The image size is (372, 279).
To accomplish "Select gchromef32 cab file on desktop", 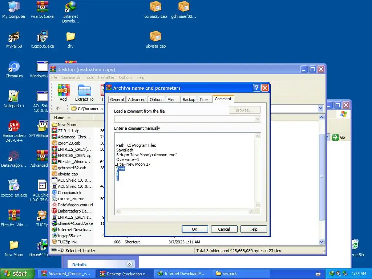I will (x=183, y=10).
